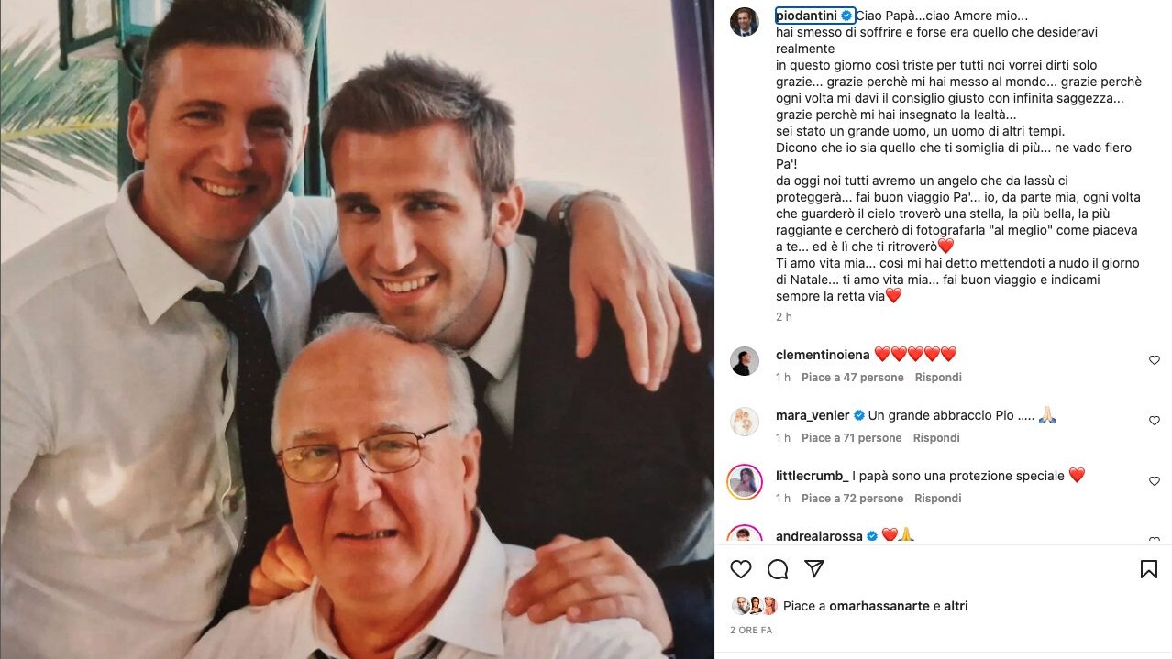This screenshot has width=1172, height=659.
Task: Share the post via paper plane icon
Action: pyautogui.click(x=813, y=569)
